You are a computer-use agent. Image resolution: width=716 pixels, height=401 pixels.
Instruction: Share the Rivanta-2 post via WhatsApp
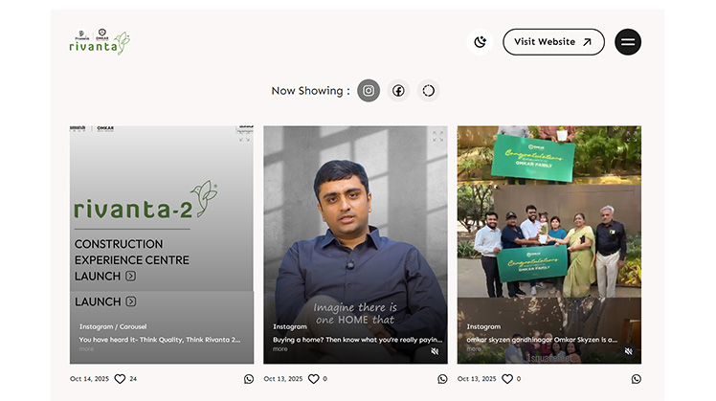coord(249,379)
